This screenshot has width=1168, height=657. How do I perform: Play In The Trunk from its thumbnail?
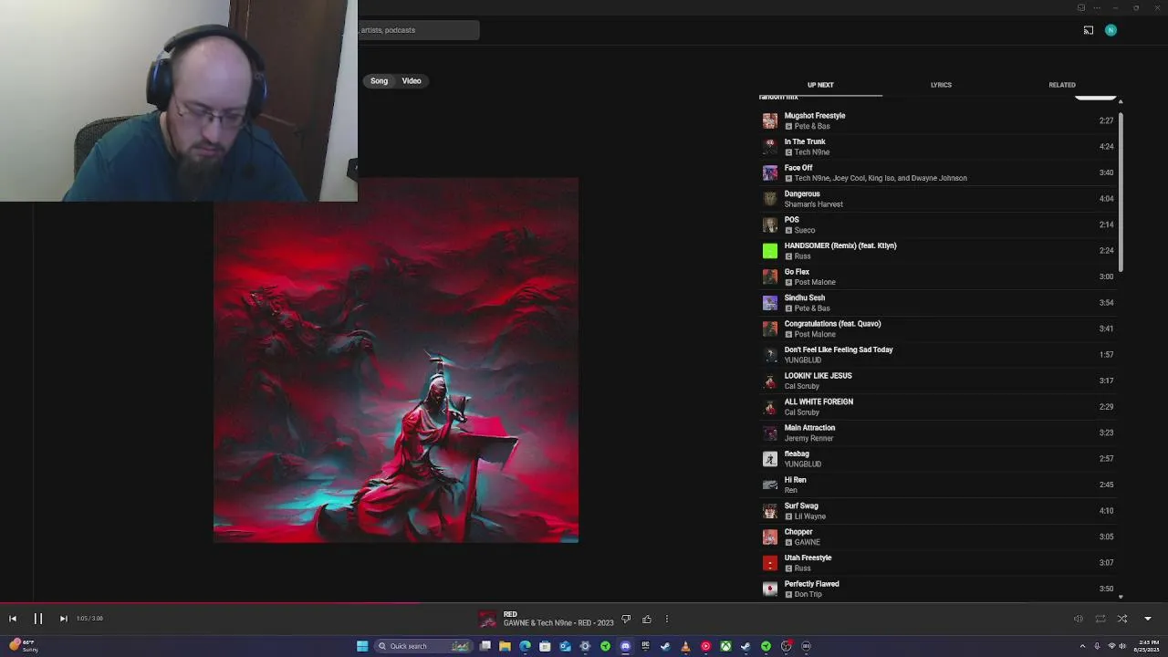pos(770,146)
